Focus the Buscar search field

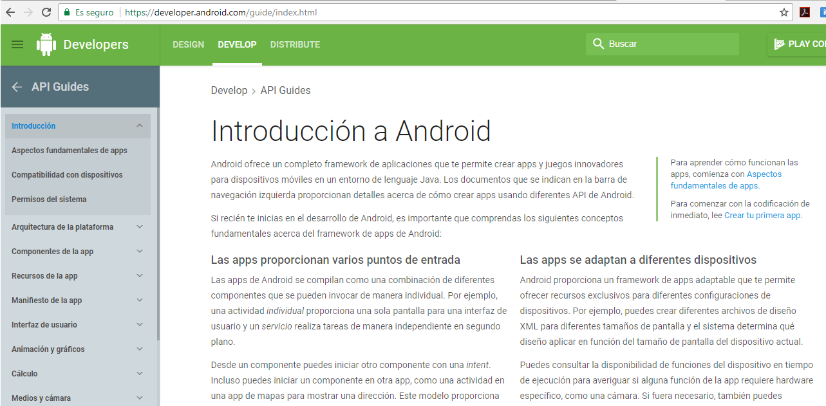point(662,44)
